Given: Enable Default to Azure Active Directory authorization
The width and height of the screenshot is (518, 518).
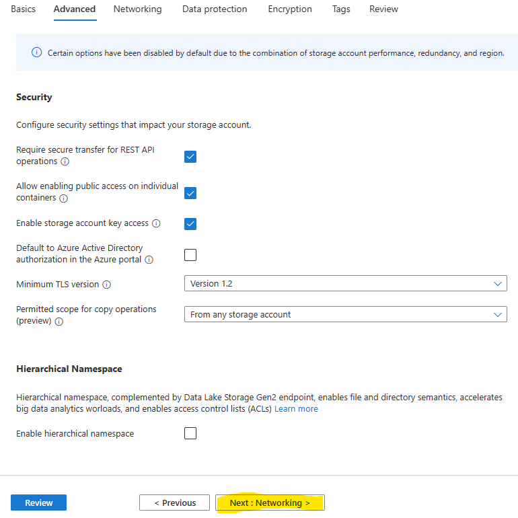Looking at the screenshot, I should click(x=190, y=255).
